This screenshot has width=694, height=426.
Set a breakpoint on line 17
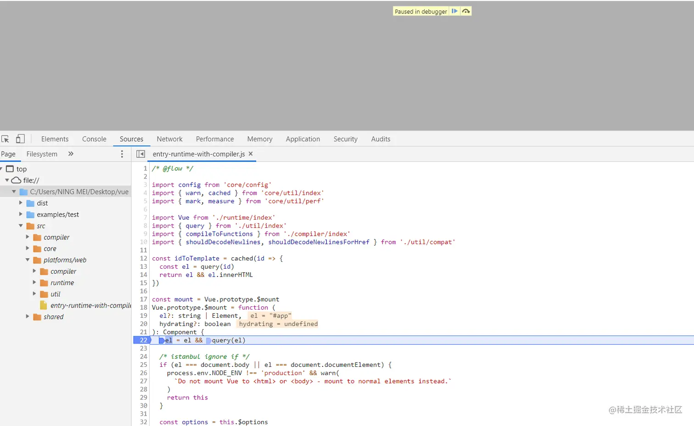(x=143, y=299)
